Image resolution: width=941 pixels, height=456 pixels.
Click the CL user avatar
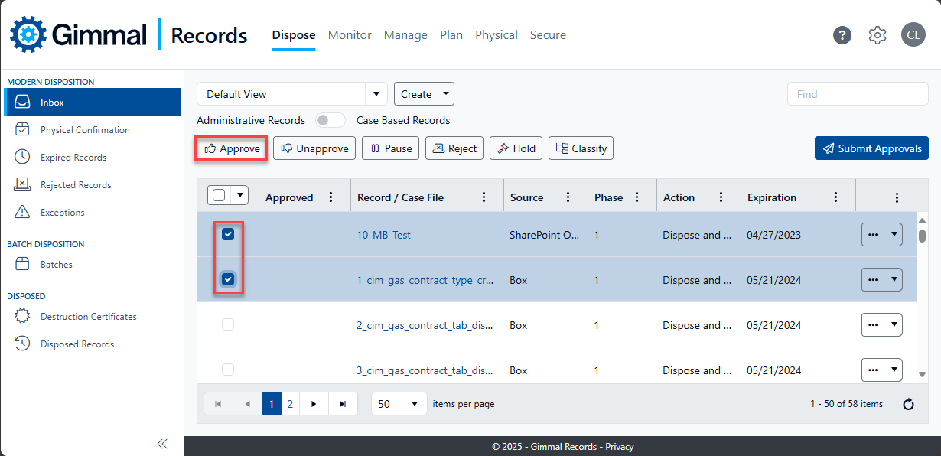pyautogui.click(x=913, y=35)
